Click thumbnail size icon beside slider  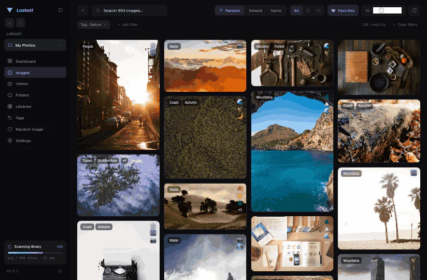[367, 10]
